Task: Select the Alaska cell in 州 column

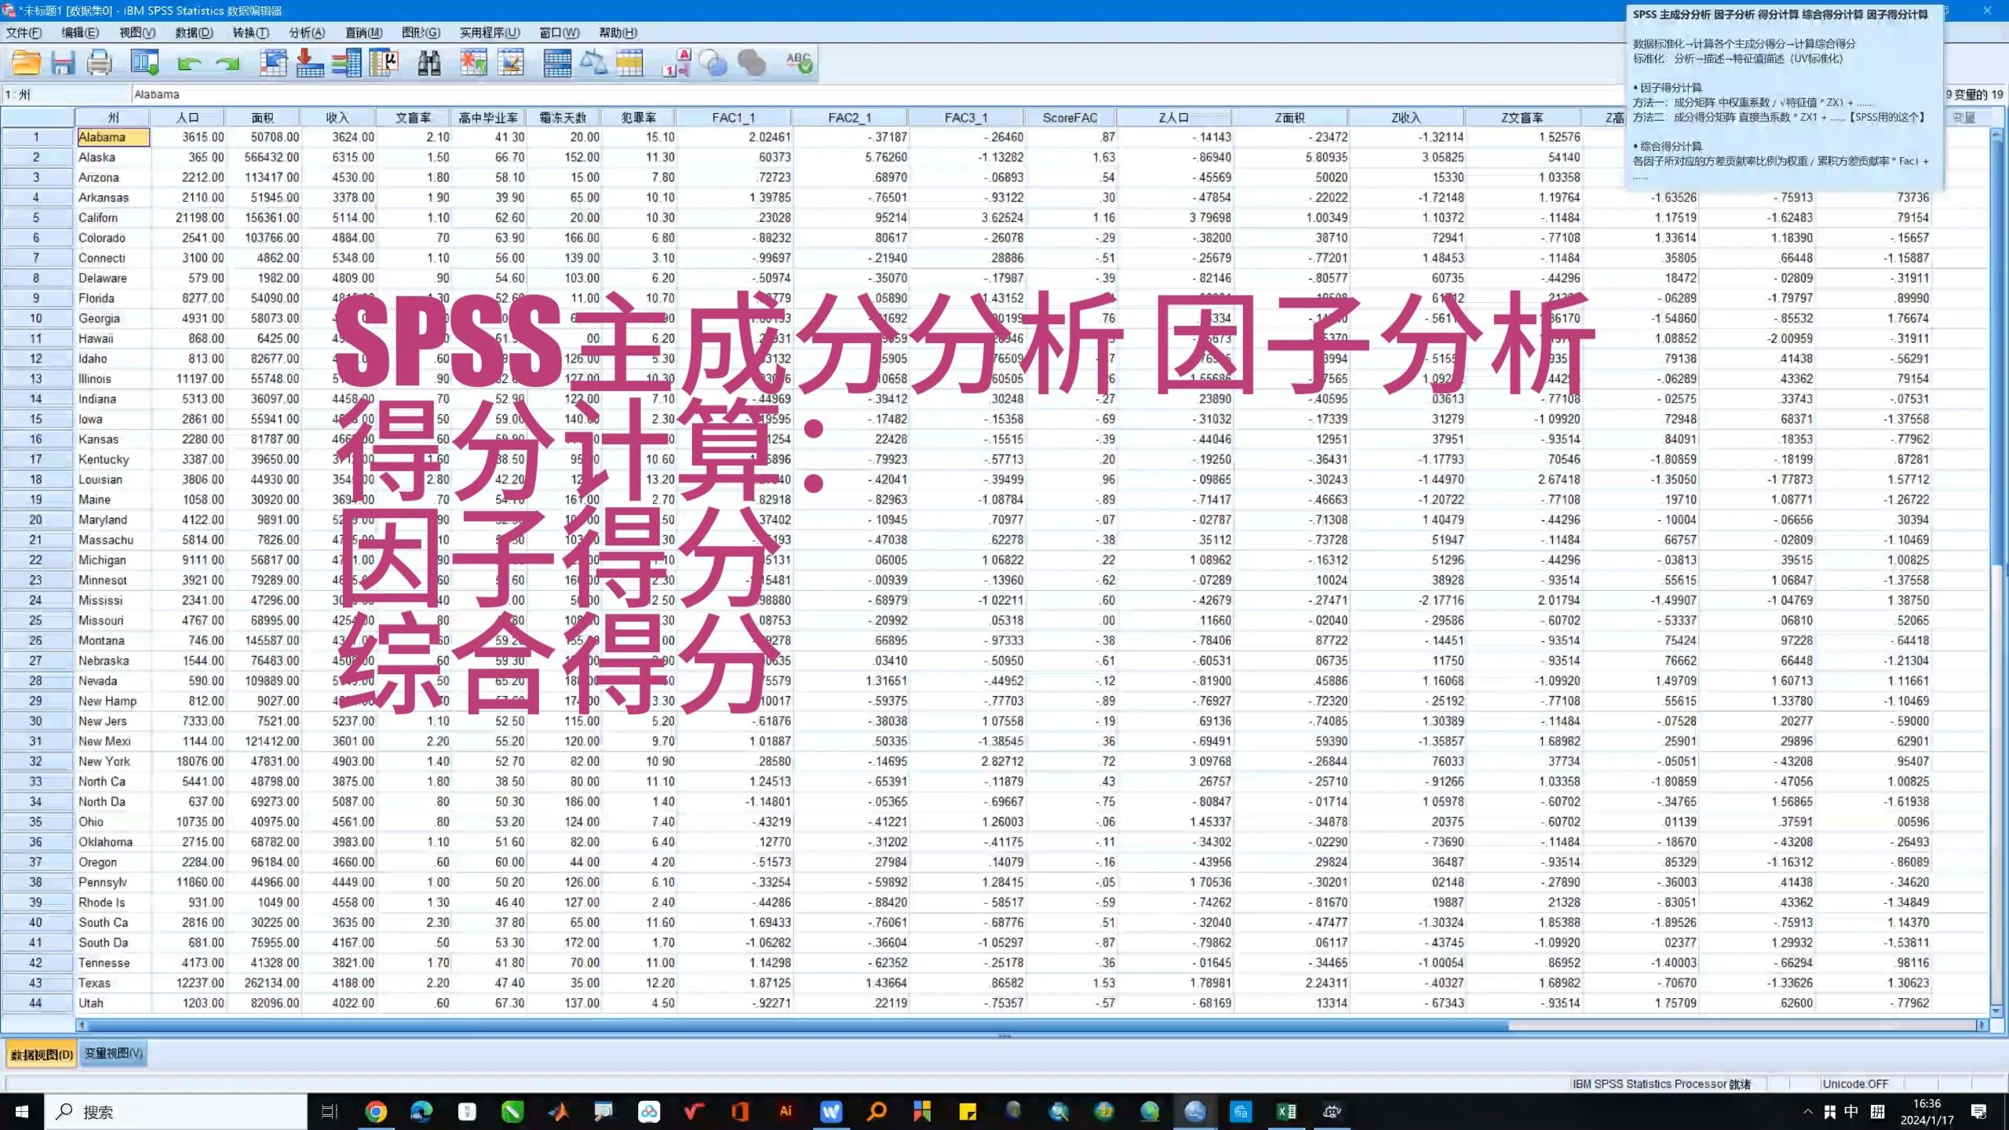Action: tap(113, 157)
